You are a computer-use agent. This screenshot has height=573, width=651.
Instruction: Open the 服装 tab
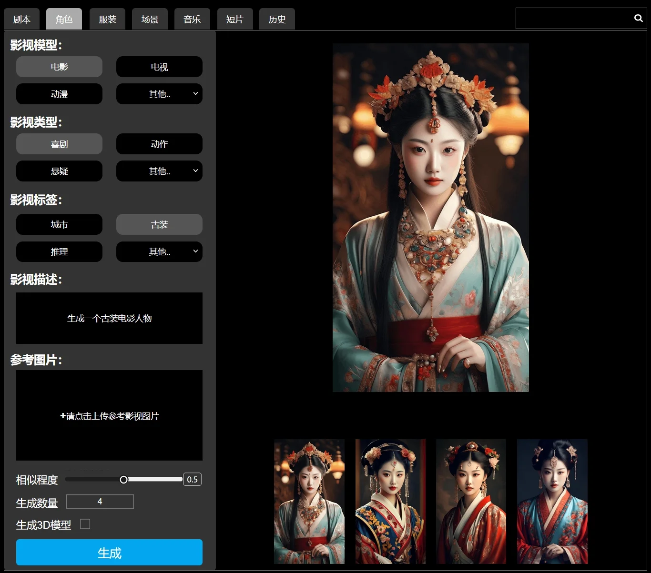(x=107, y=19)
